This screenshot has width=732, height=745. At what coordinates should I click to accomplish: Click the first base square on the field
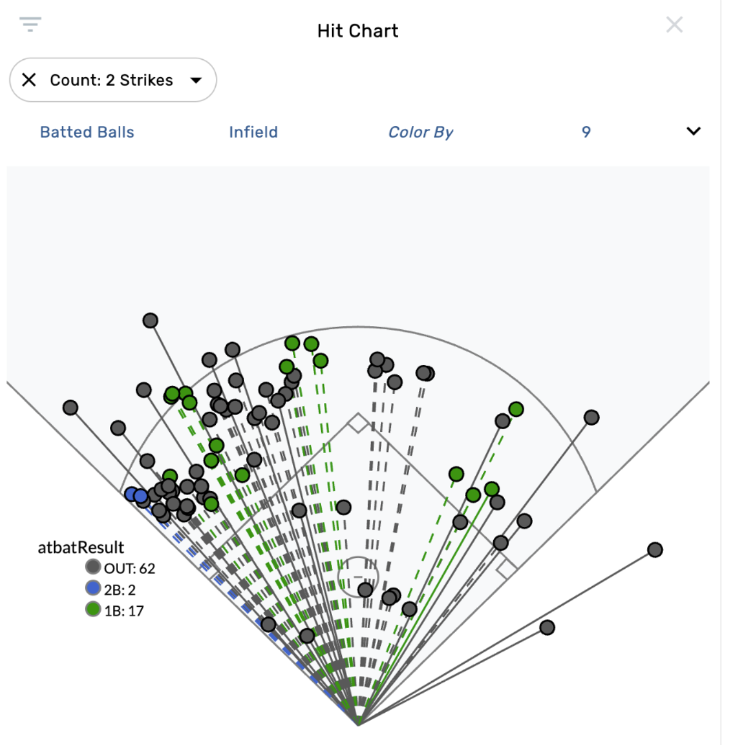click(x=506, y=569)
